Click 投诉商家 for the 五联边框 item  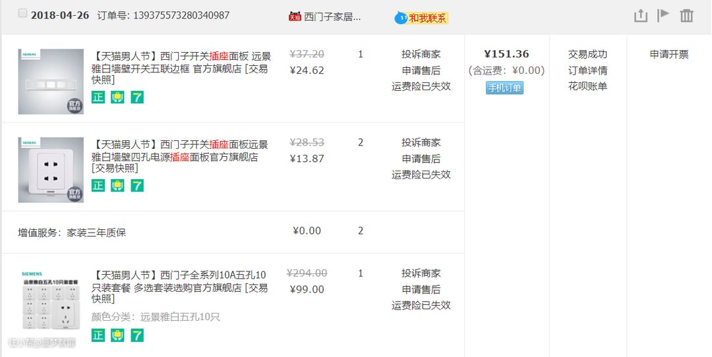pos(421,55)
